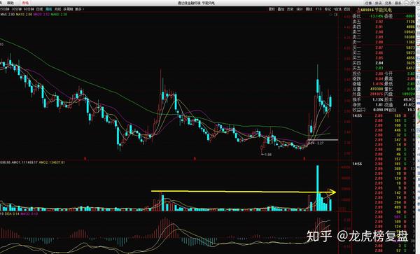Click the 历史 toolbar button
The height and width of the screenshot is (254, 420).
[290, 9]
